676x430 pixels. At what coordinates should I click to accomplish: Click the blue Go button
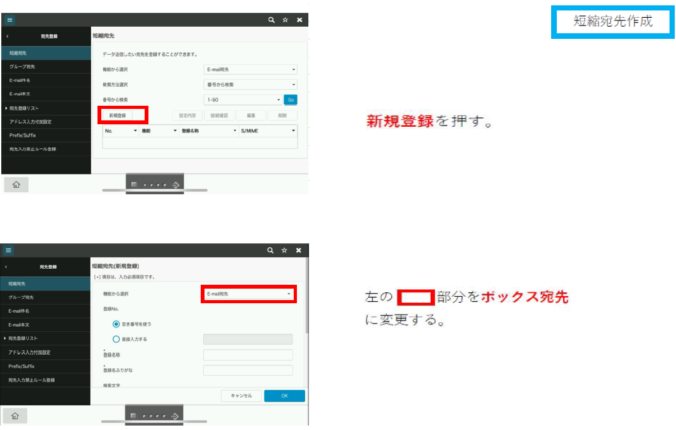[x=291, y=99]
